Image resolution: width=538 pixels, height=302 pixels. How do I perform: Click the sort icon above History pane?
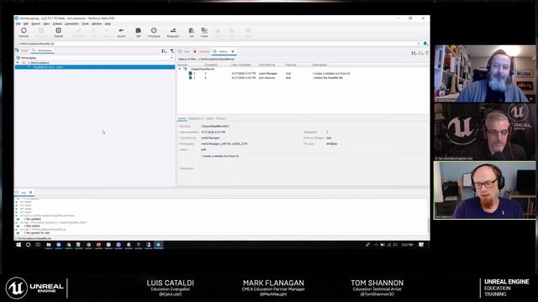click(414, 53)
